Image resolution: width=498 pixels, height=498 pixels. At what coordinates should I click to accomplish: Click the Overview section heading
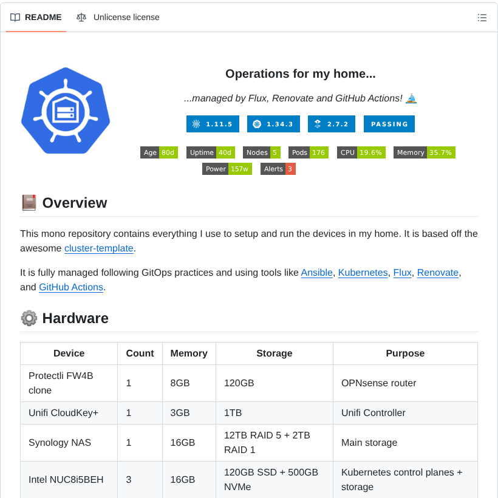tap(74, 203)
